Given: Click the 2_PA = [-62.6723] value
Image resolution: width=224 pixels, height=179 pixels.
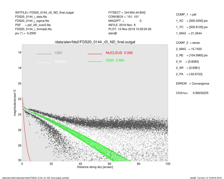Looking at the screenshot, I should coord(189,74).
